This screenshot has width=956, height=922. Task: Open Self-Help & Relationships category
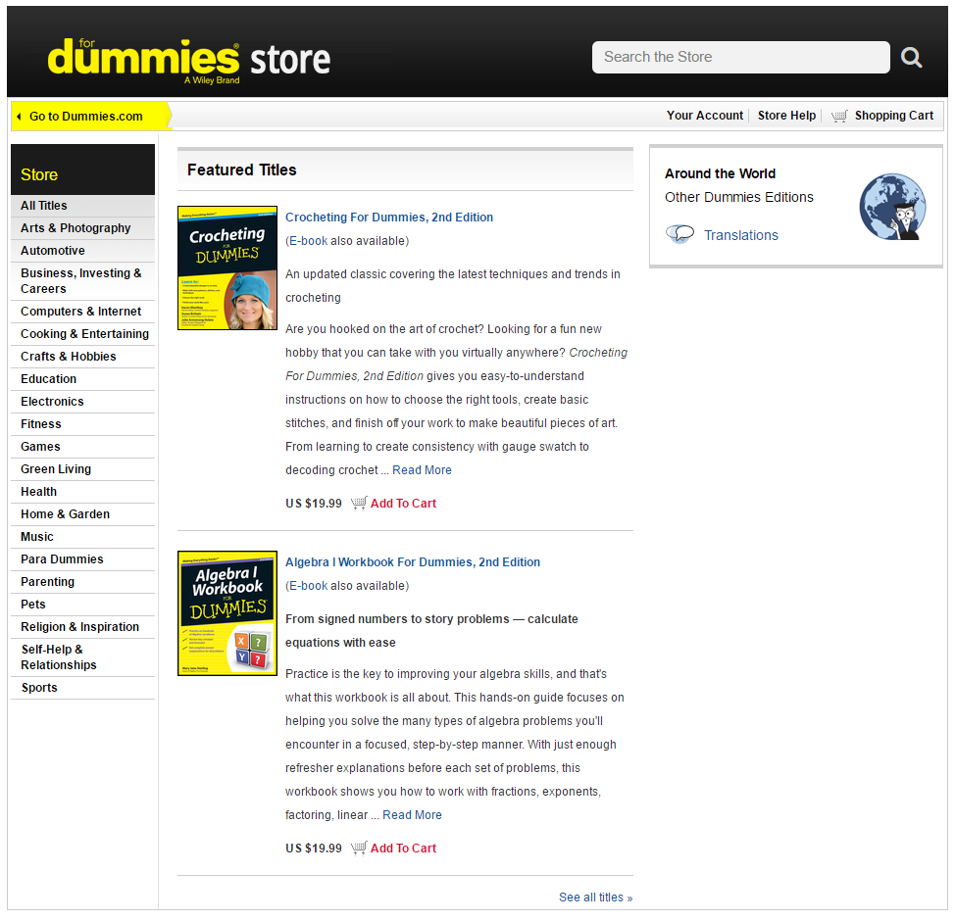pos(83,657)
